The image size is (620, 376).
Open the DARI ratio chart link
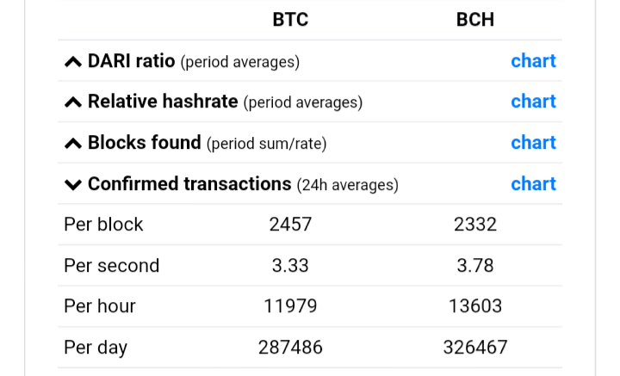[x=533, y=61]
